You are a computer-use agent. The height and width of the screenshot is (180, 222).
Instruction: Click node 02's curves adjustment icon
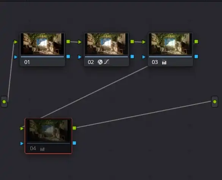tap(107, 62)
